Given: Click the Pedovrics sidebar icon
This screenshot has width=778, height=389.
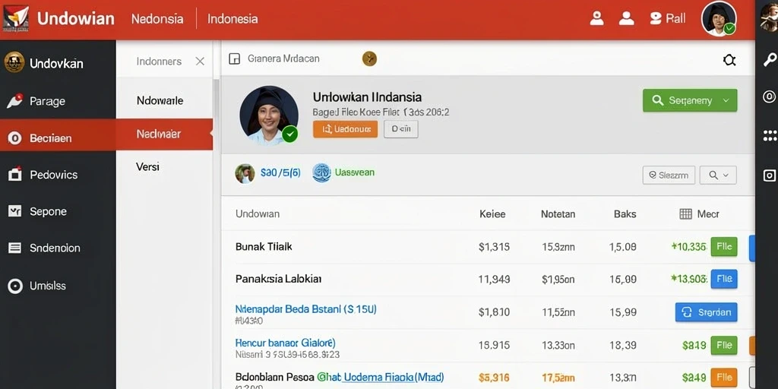Looking at the screenshot, I should pos(15,174).
